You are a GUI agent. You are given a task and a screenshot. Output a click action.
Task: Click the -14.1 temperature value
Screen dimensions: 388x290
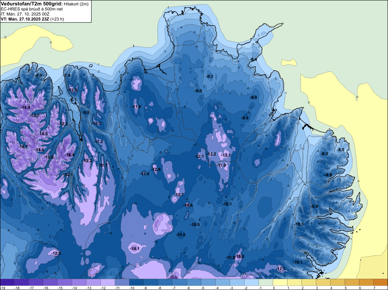click(135, 249)
